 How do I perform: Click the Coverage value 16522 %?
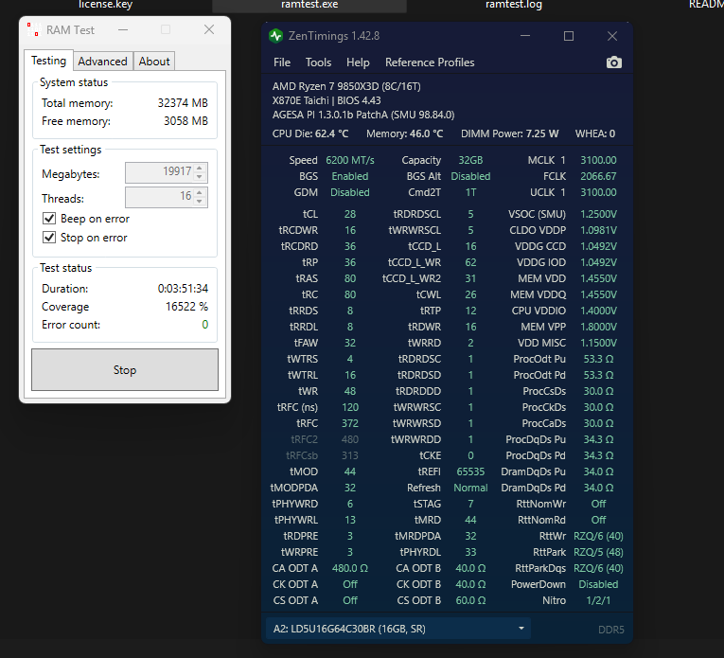coord(186,307)
